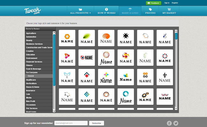The height and width of the screenshot is (127, 207).
Task: Pick the black cross star logo
Action: coord(126,38)
